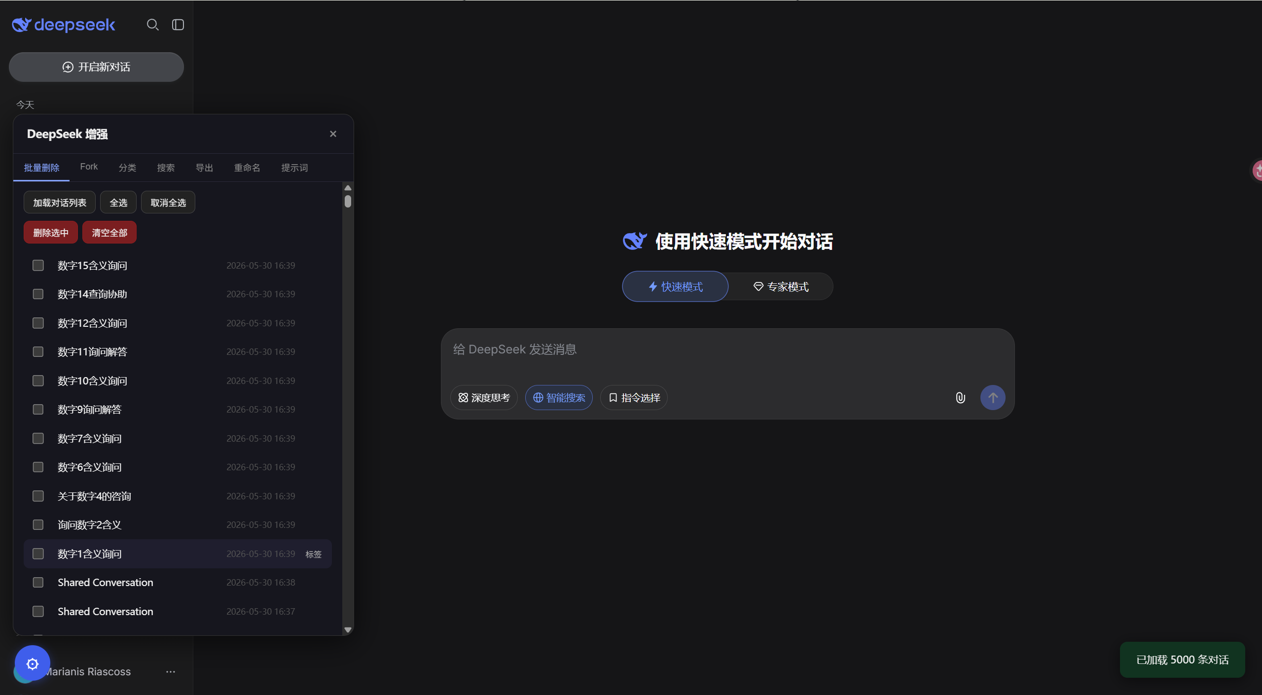Close the DeepSeek 增强 panel
The height and width of the screenshot is (695, 1262).
[333, 134]
